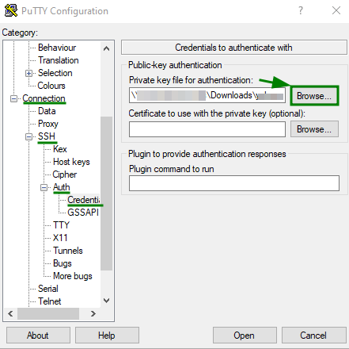Screen dimensions: 349x349
Task: Browse for private key file
Action: [x=314, y=96]
